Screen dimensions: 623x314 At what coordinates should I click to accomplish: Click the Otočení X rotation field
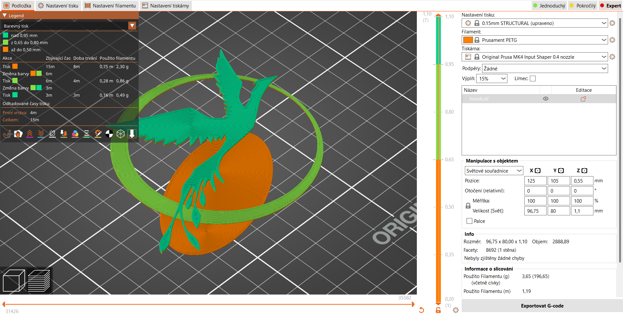coord(535,191)
